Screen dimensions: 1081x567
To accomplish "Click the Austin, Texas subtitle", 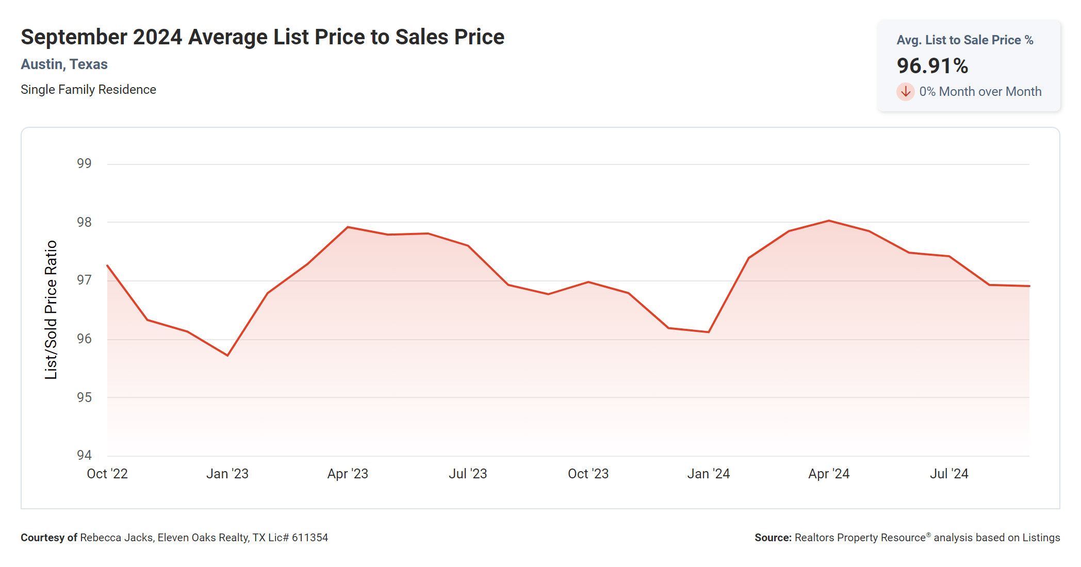I will (64, 64).
